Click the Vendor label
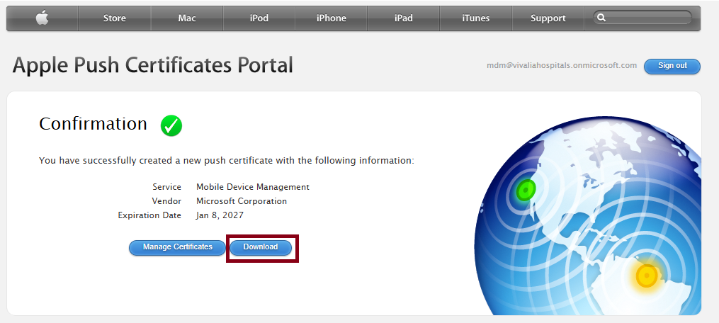719x323 pixels. [x=166, y=201]
